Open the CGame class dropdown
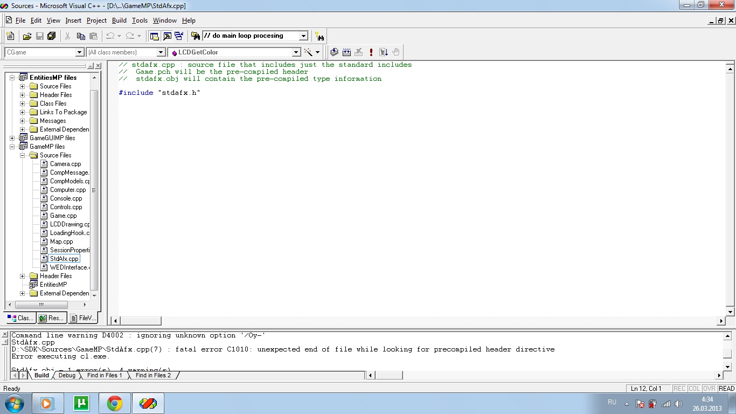This screenshot has height=414, width=736. point(80,52)
